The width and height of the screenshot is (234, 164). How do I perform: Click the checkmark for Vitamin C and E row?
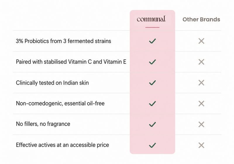tap(152, 62)
